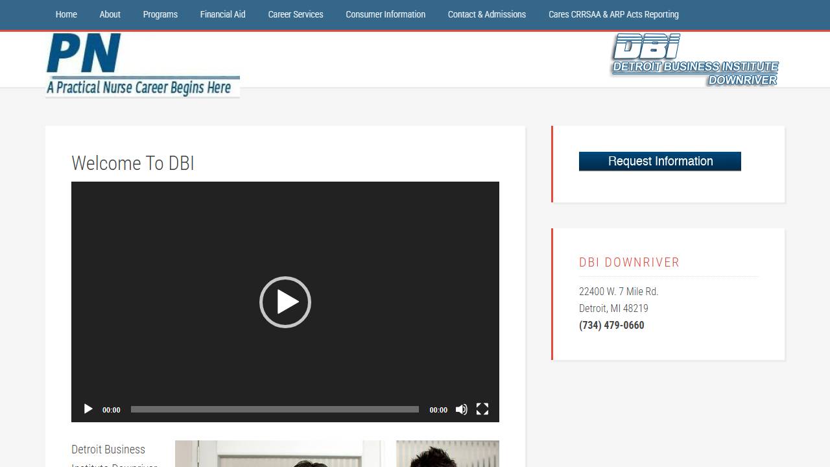Screen dimensions: 830x467
Task: Open the About menu
Action: (x=110, y=14)
